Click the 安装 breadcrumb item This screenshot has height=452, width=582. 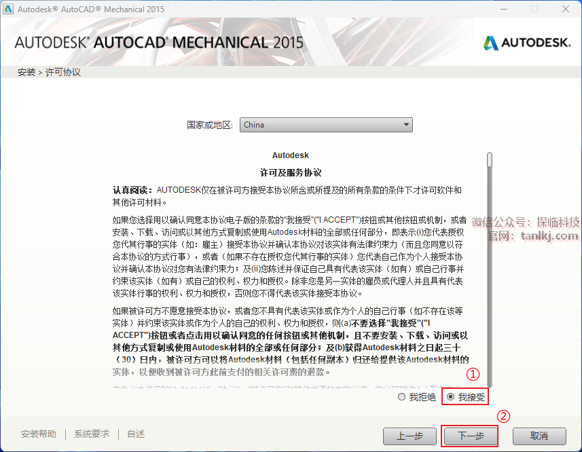pyautogui.click(x=26, y=72)
